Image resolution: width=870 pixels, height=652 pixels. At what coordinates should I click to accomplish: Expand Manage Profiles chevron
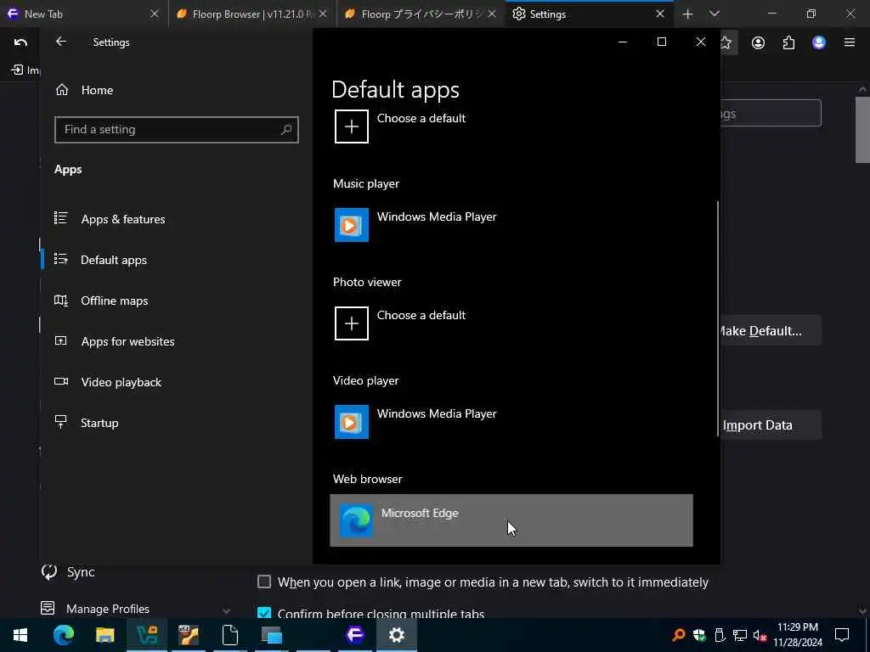click(x=226, y=610)
